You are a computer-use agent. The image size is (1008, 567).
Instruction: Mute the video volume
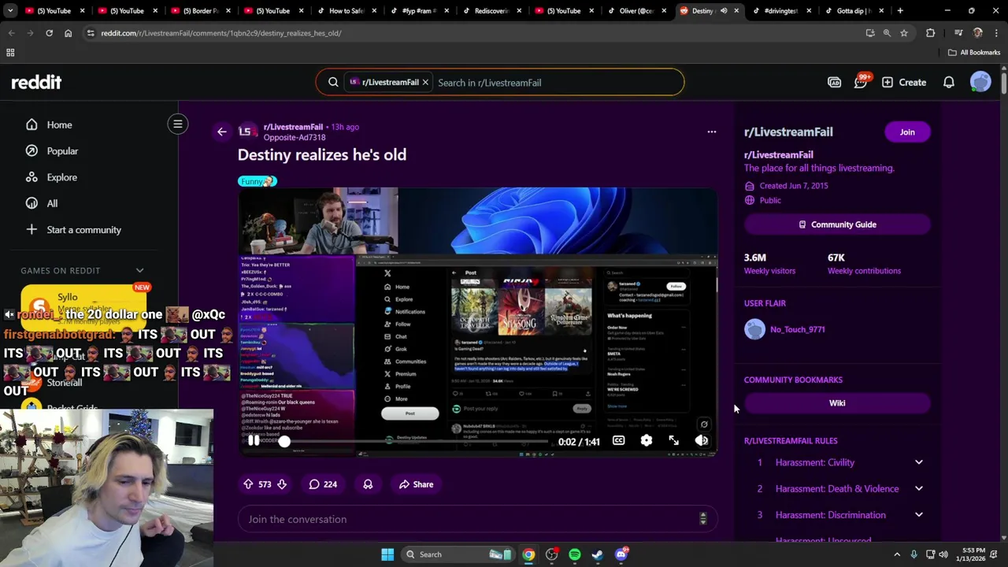(x=701, y=441)
